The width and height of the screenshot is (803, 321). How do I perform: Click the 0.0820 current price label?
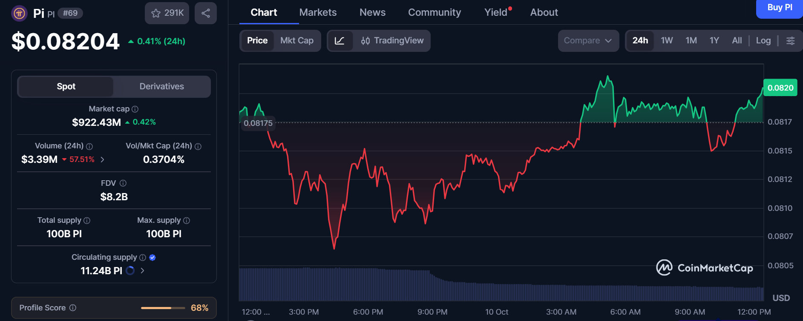click(780, 88)
